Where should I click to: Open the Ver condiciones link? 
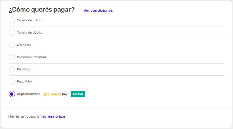[x=98, y=11]
